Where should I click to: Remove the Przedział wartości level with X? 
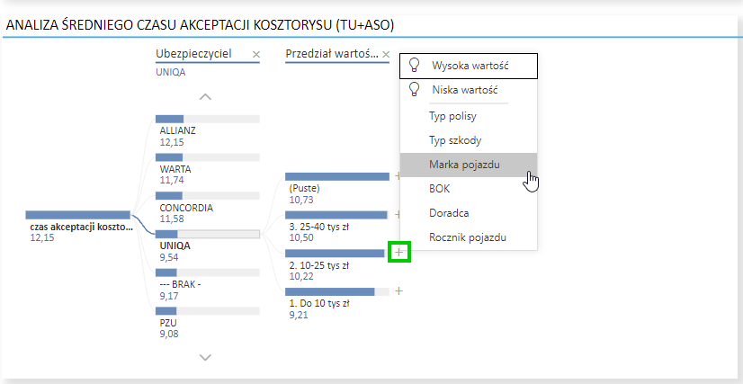click(x=386, y=55)
